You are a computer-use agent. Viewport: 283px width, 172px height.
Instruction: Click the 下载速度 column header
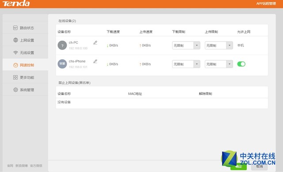(113, 32)
